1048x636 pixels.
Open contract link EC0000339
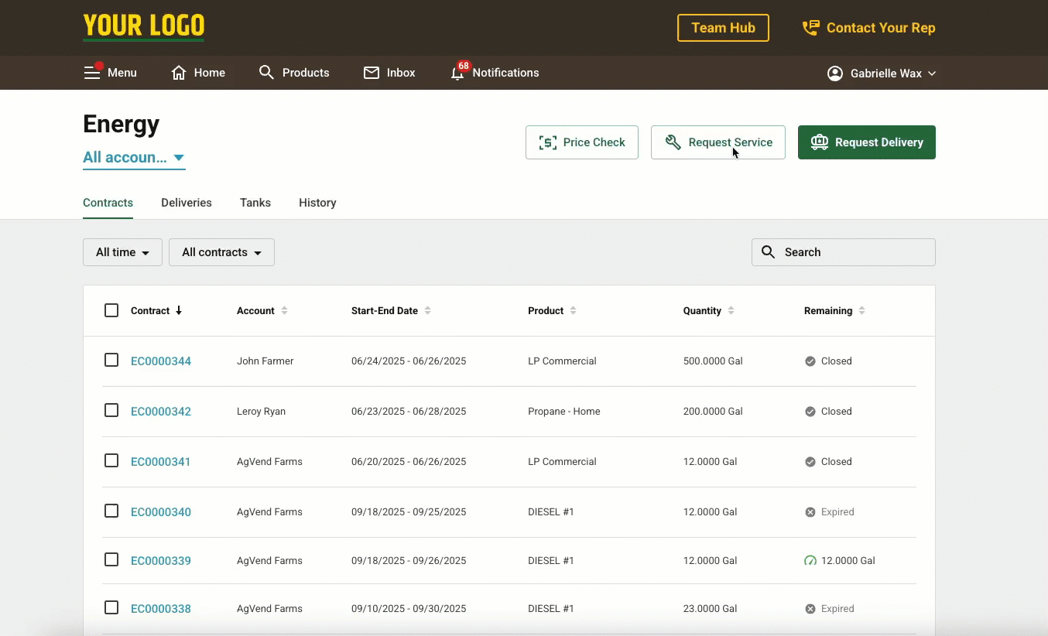[x=161, y=561]
